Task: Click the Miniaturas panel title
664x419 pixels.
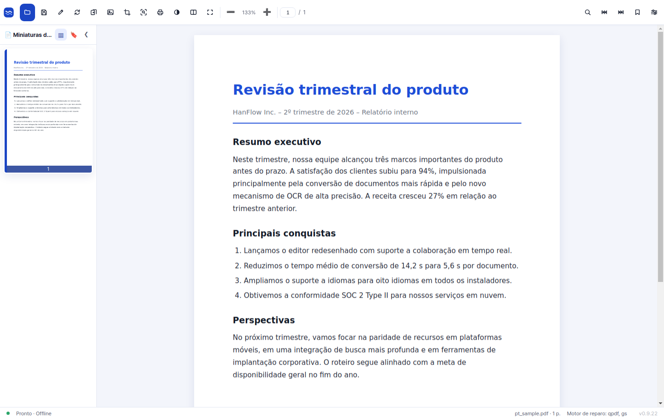Action: (x=32, y=35)
